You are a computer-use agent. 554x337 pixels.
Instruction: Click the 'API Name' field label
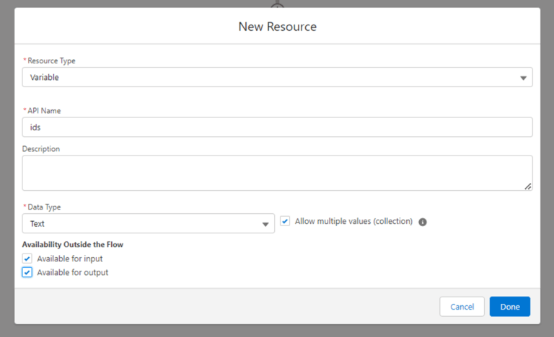pos(44,111)
